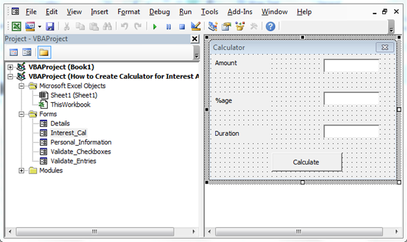Open the Tools menu
Screen dimensions: 407x242
[209, 12]
